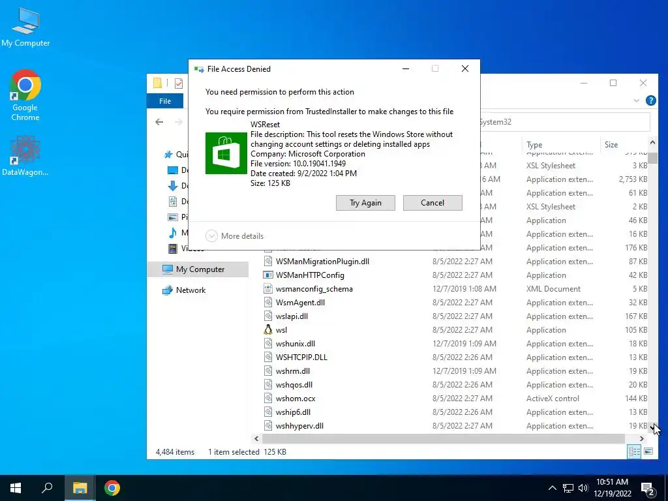Viewport: 668px width, 501px height.
Task: Click the volume speaker tray icon
Action: point(583,488)
